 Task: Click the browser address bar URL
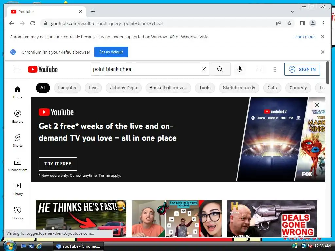pos(107,23)
